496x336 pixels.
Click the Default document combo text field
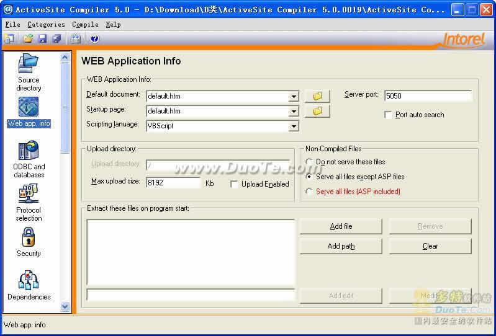click(217, 96)
